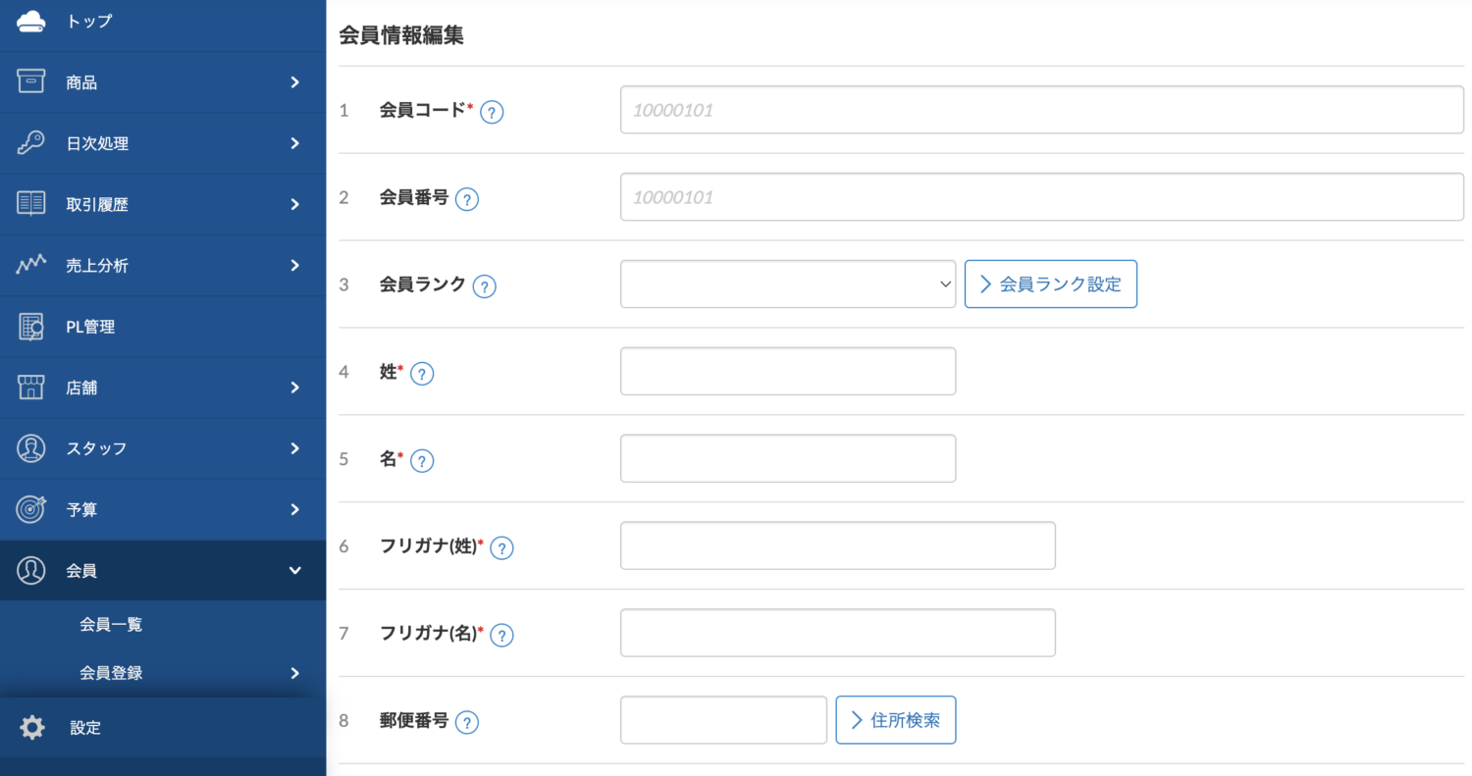Select the 売上分析 chart icon
1472x776 pixels.
29,265
